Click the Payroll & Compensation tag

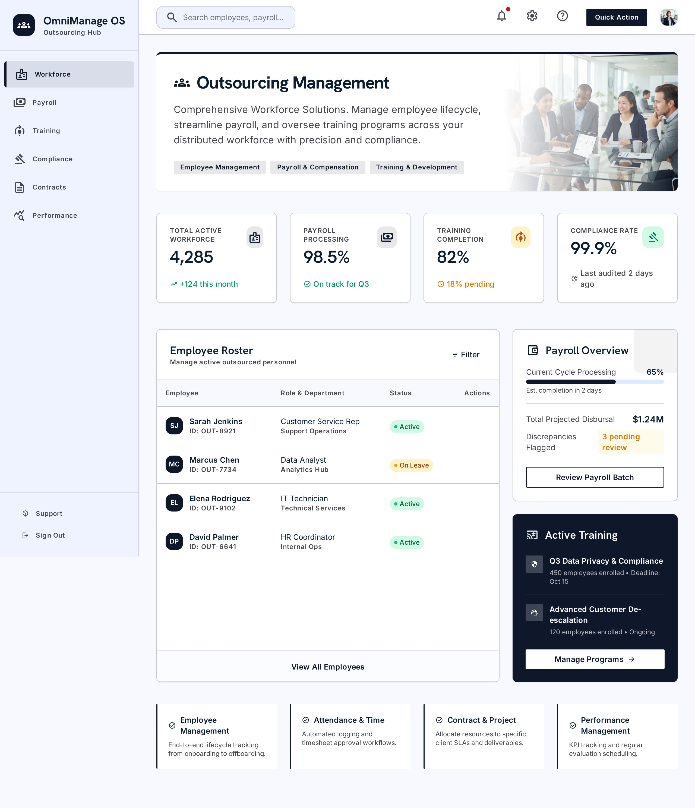317,167
